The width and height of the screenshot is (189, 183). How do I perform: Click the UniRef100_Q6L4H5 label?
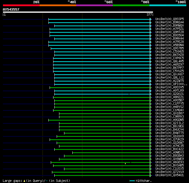click(x=170, y=61)
